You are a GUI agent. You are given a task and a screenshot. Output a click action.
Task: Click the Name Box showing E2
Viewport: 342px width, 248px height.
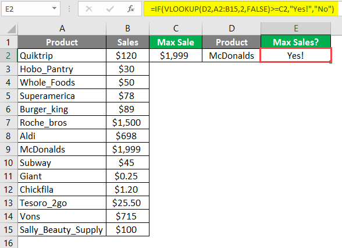tap(31, 9)
